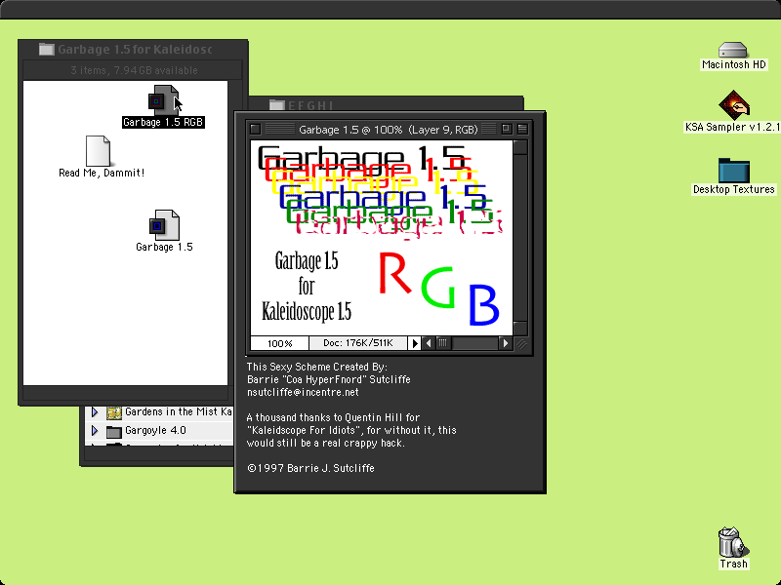Click the right scroll arrow in Garbage 1.5 image window

(505, 343)
